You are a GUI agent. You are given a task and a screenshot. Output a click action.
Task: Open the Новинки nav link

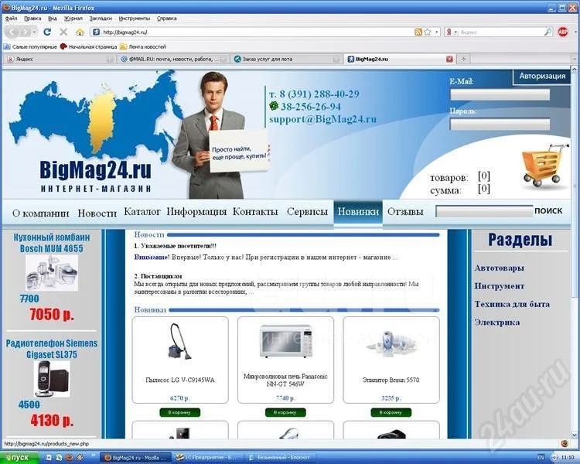point(358,212)
